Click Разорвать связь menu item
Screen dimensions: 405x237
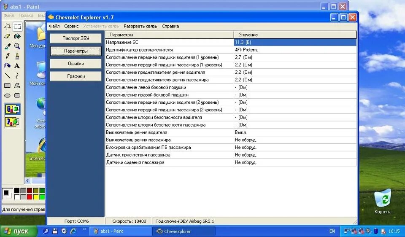pos(140,26)
